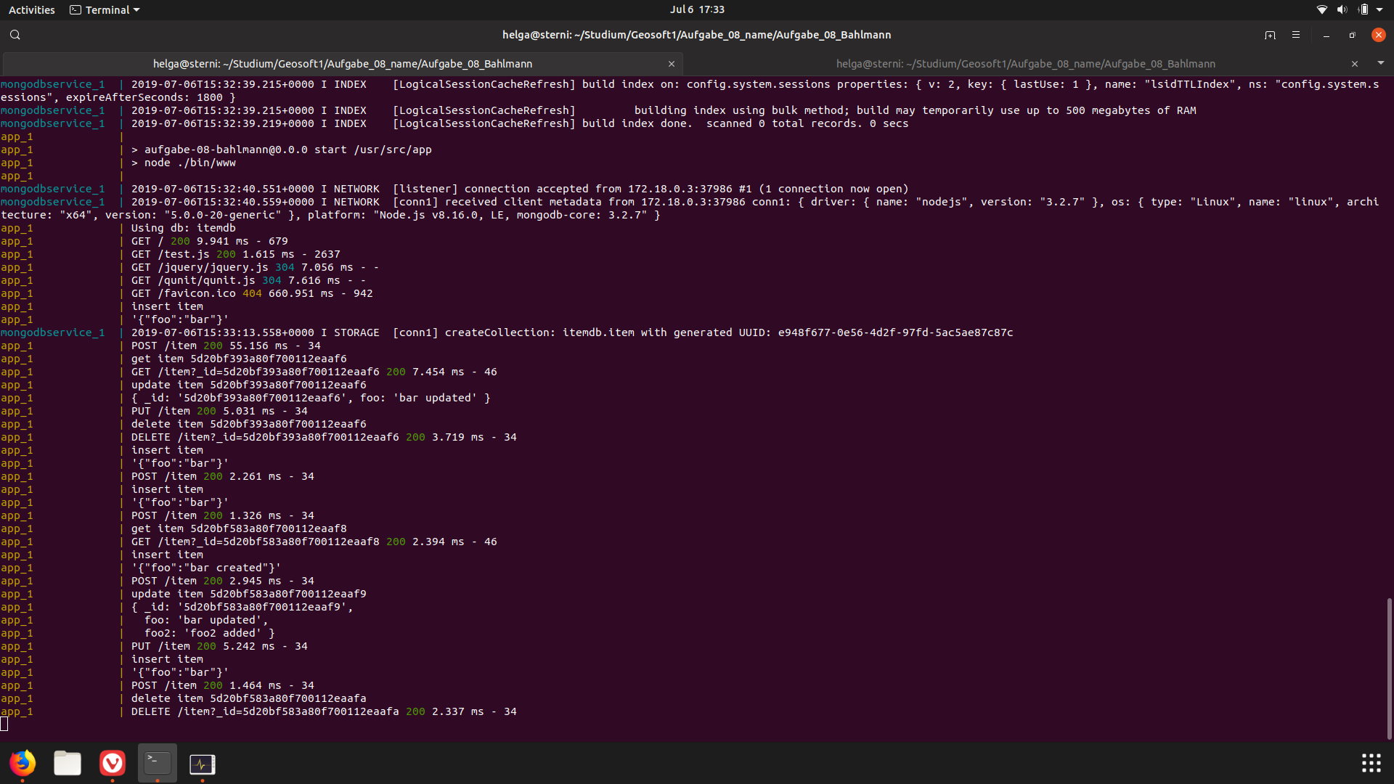Open the terminal search icon
The height and width of the screenshot is (784, 1394).
pos(15,35)
